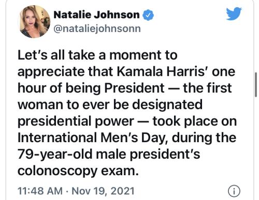Click the phrase "presidential power"

(76, 121)
